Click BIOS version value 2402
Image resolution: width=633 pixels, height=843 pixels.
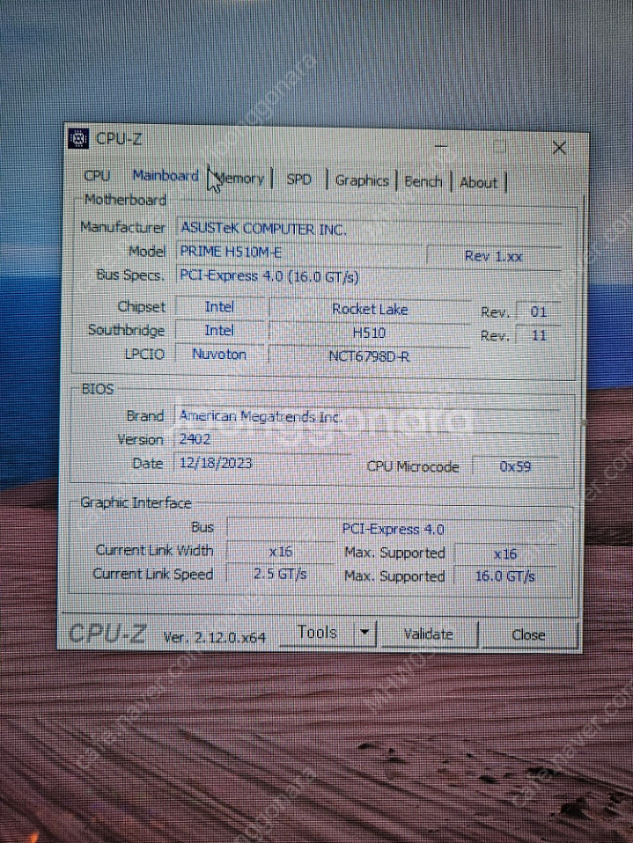coord(367,440)
